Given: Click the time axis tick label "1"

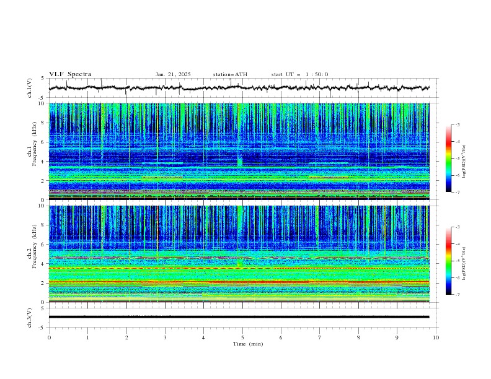Looking at the screenshot, I should click(x=87, y=338).
